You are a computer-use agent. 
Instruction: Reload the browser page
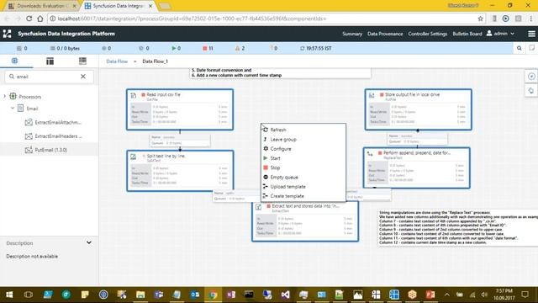click(29, 19)
